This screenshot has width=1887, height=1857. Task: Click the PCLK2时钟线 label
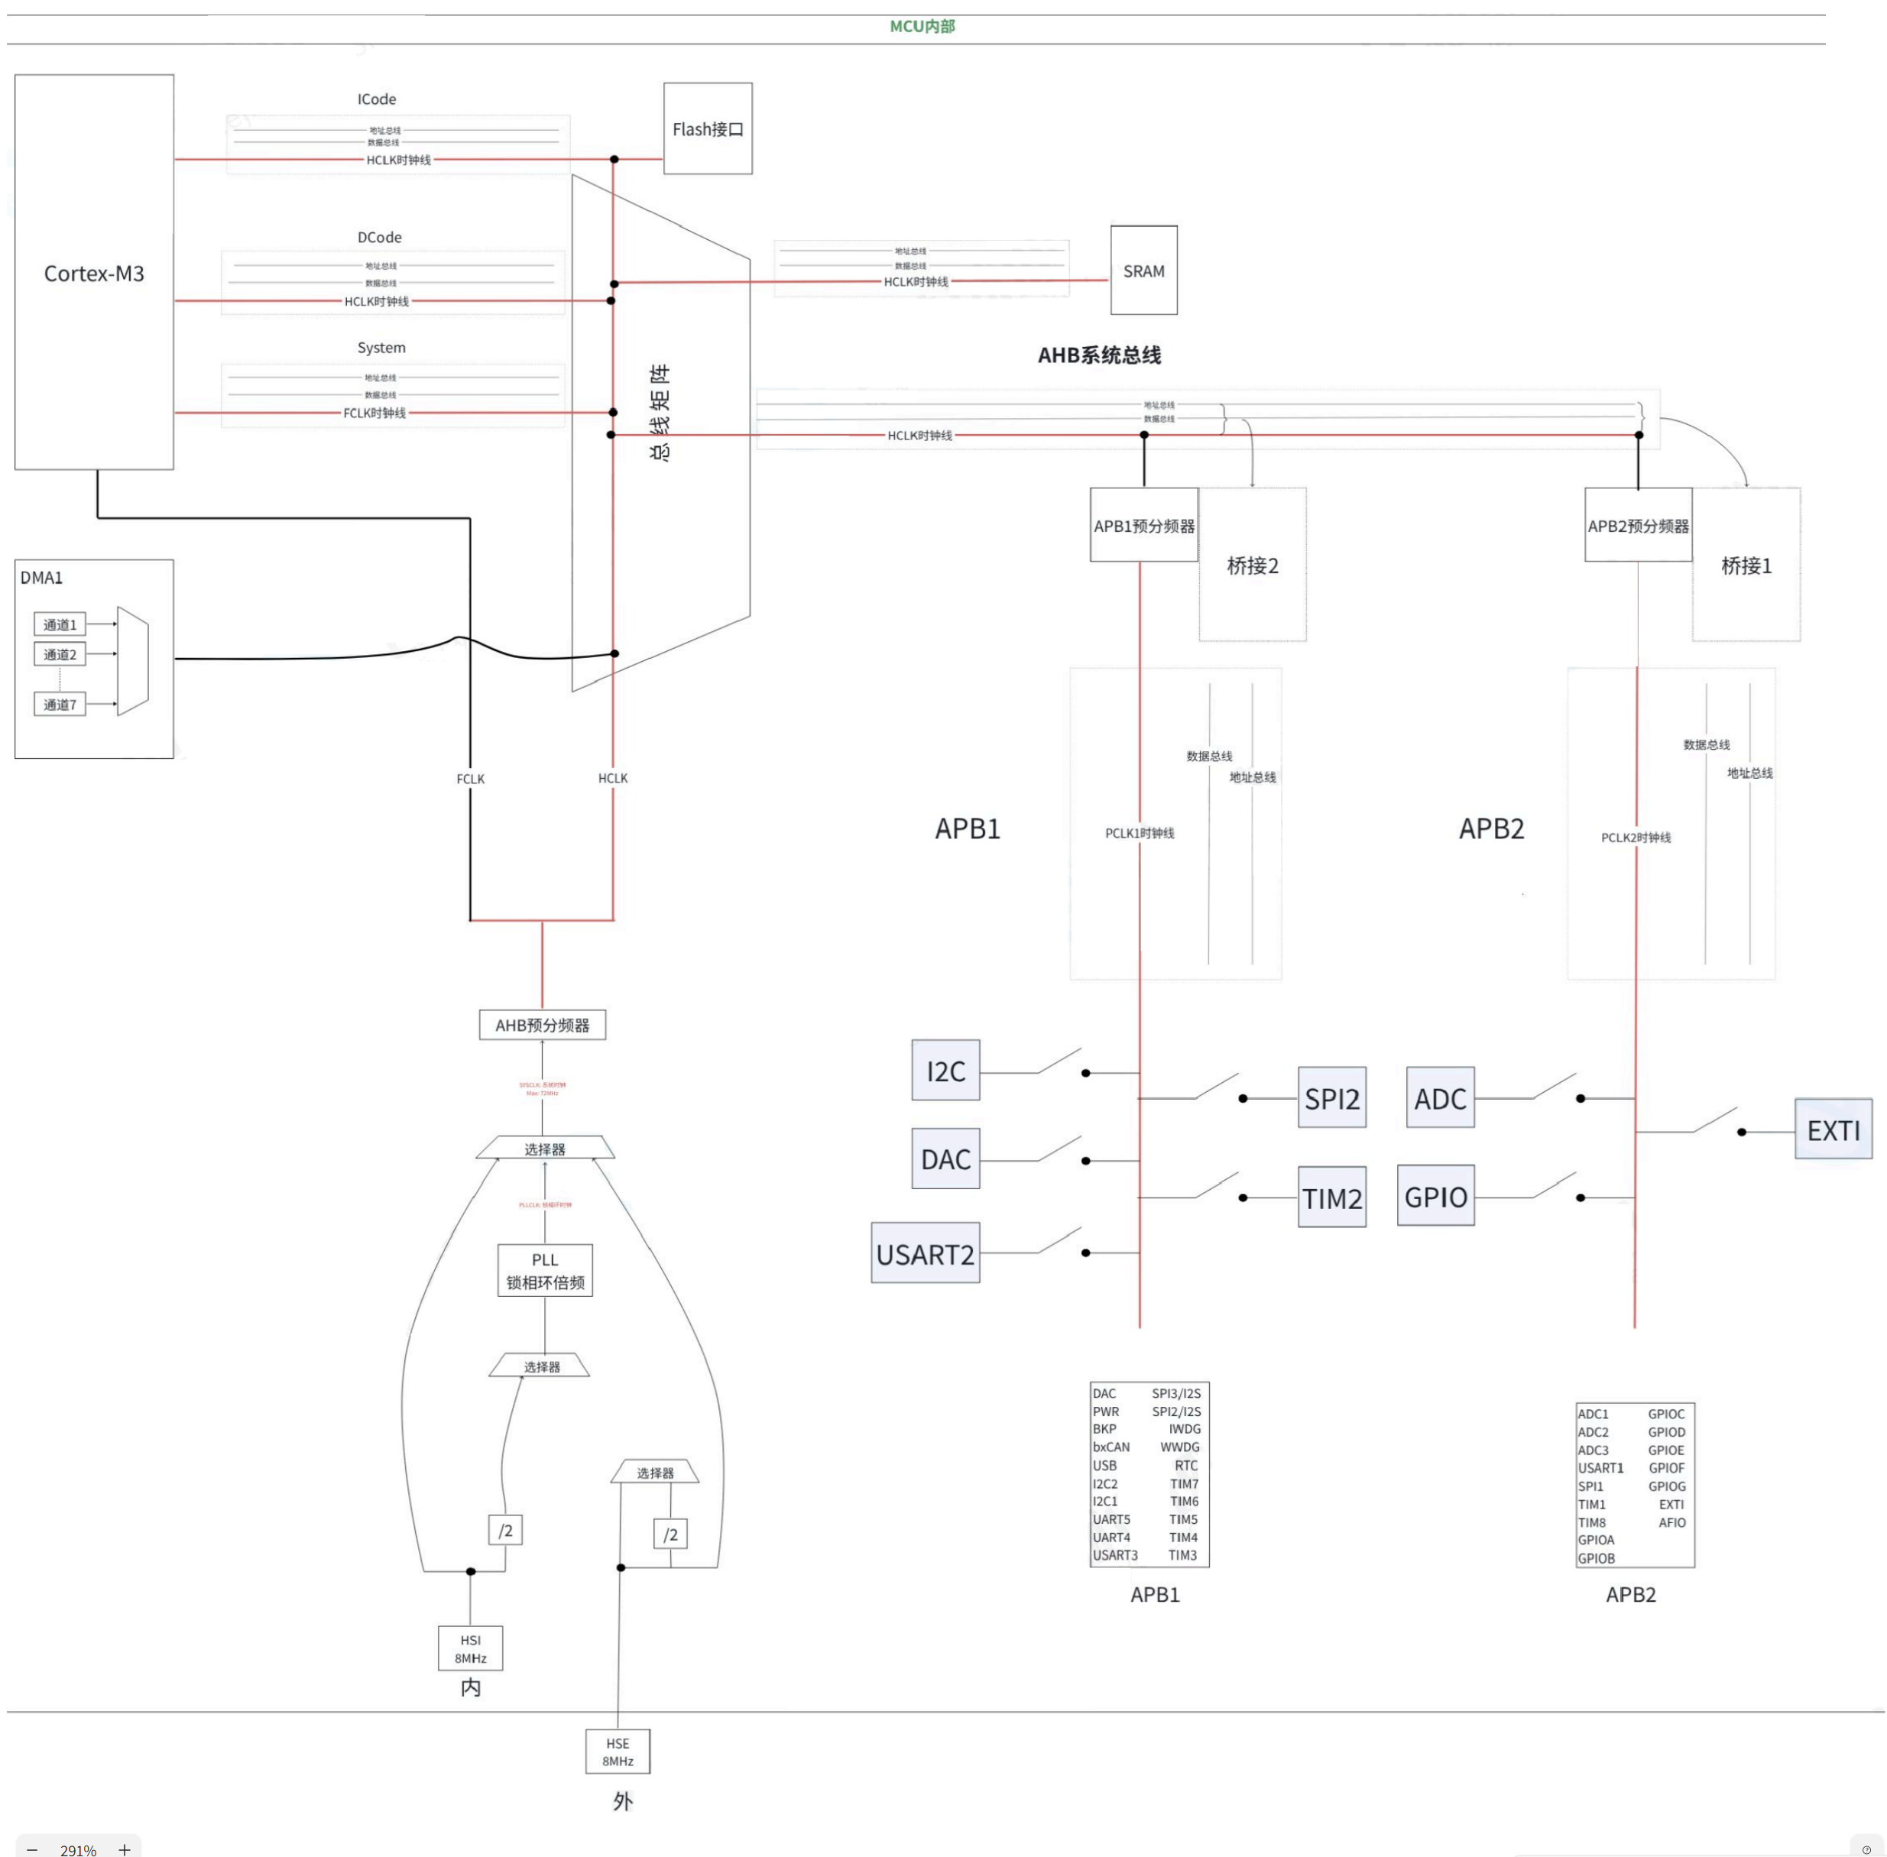pos(1636,837)
